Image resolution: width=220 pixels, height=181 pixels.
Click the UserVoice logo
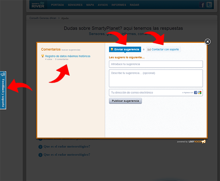(x=197, y=142)
